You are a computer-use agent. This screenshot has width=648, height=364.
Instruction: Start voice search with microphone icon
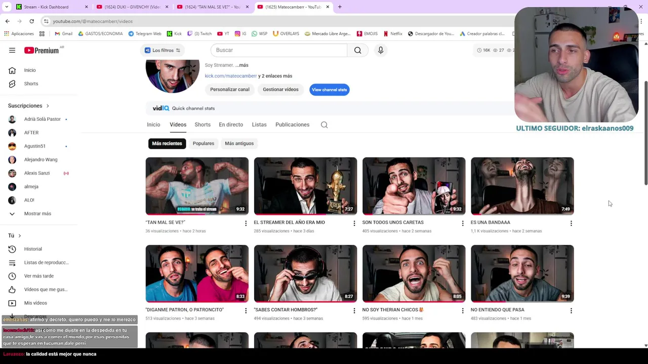(381, 50)
